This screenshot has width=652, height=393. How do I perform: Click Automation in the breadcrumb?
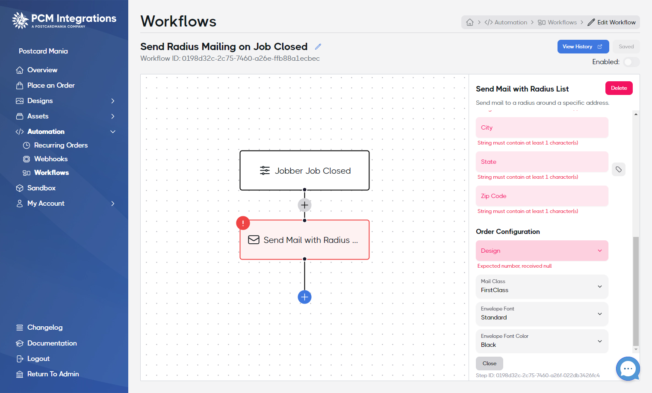point(506,22)
